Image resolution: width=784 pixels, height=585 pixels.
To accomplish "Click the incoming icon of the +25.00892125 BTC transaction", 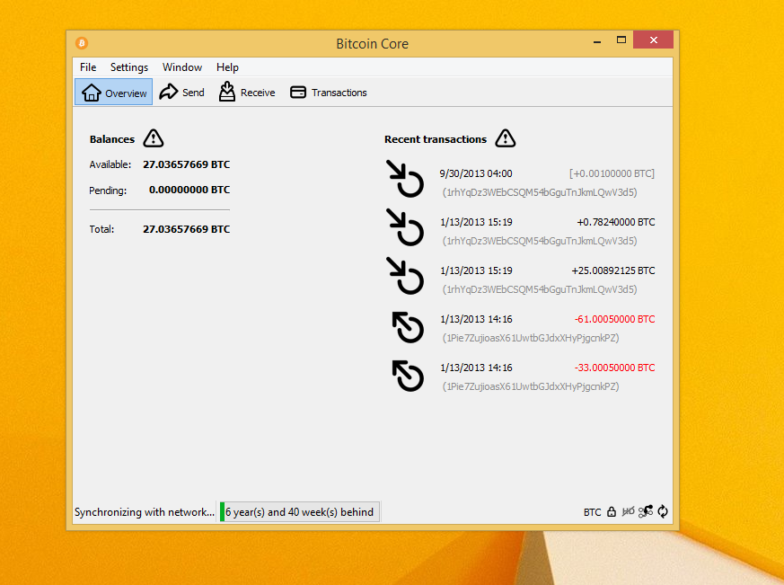I will [405, 276].
